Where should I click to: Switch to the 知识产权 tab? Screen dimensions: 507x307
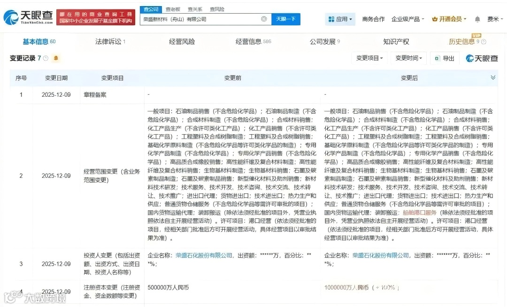(396, 42)
